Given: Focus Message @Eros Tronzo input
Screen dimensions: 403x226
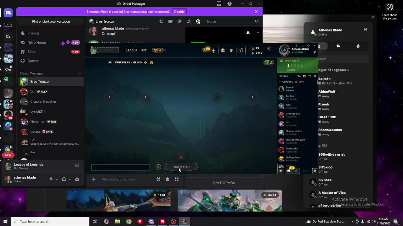Looking at the screenshot, I should 127,179.
